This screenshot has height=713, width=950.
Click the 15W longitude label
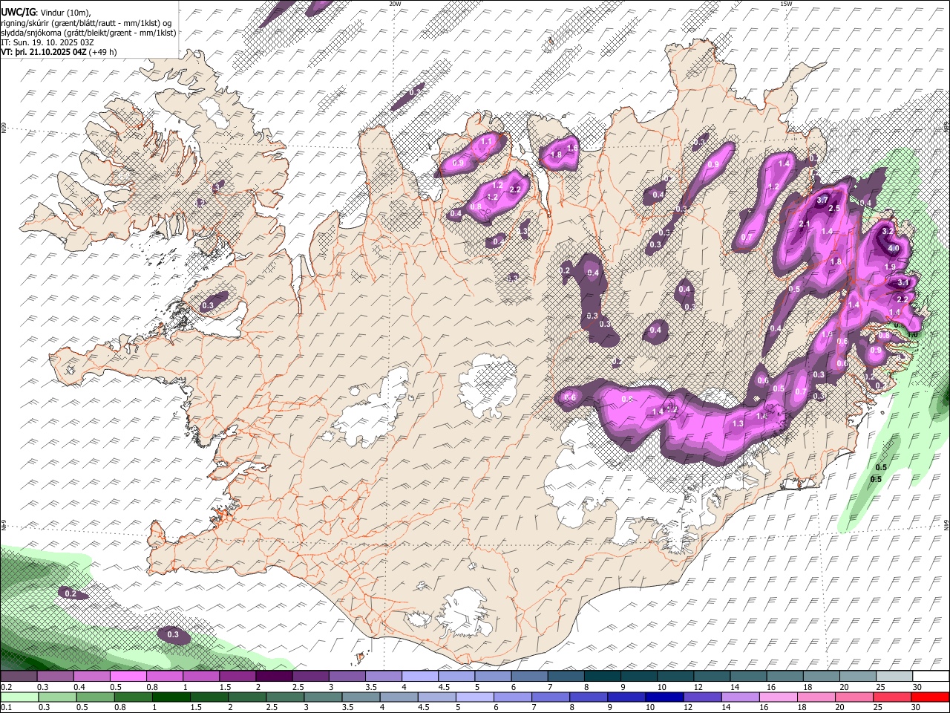click(x=785, y=4)
